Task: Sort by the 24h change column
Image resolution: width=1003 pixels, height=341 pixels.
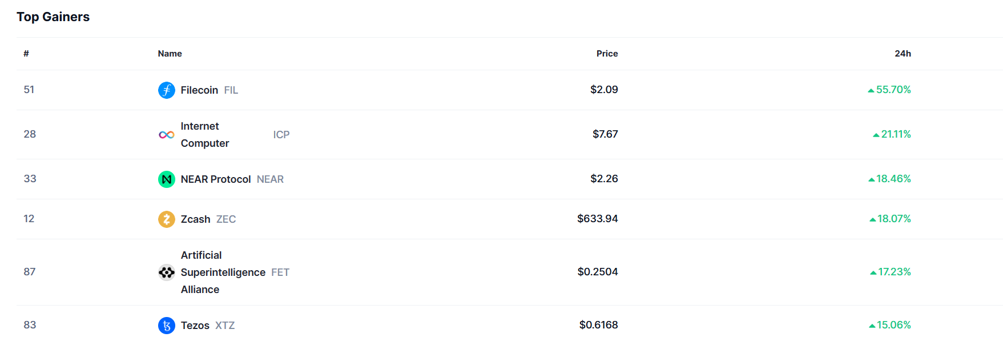Action: pos(903,53)
